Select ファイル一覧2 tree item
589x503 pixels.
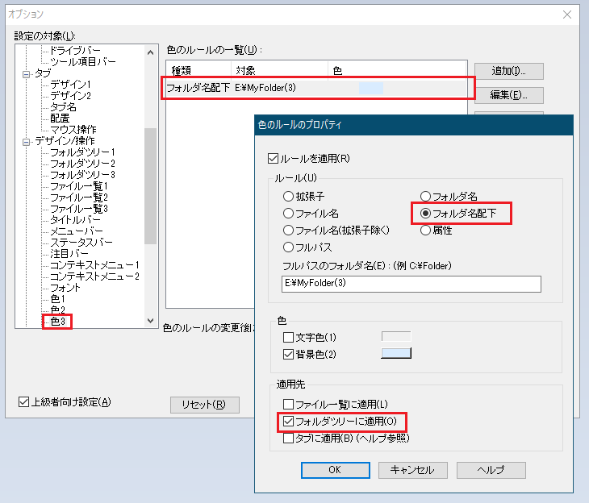[x=78, y=197]
